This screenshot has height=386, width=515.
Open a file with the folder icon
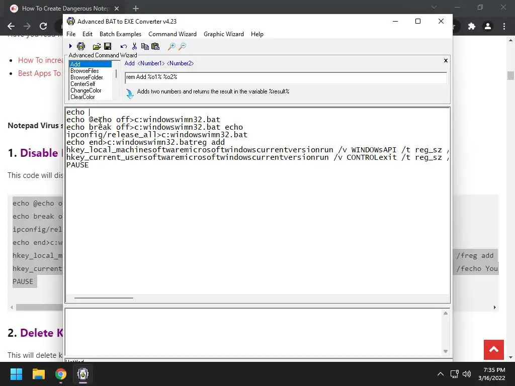(x=97, y=46)
